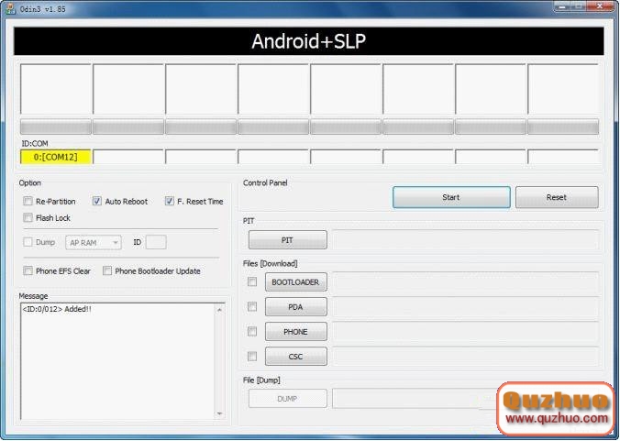Click the PHONE file button
Viewport: 620px width, 441px height.
295,332
